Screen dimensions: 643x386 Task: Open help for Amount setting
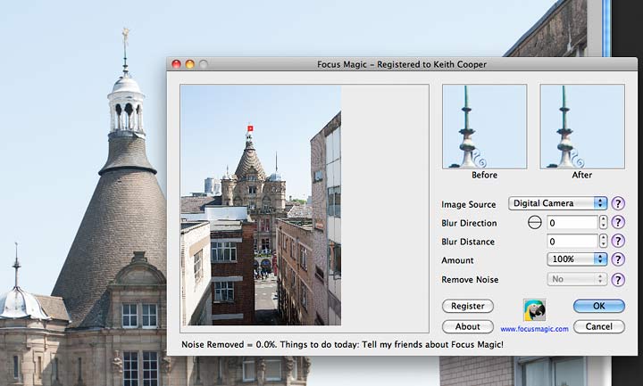click(618, 259)
